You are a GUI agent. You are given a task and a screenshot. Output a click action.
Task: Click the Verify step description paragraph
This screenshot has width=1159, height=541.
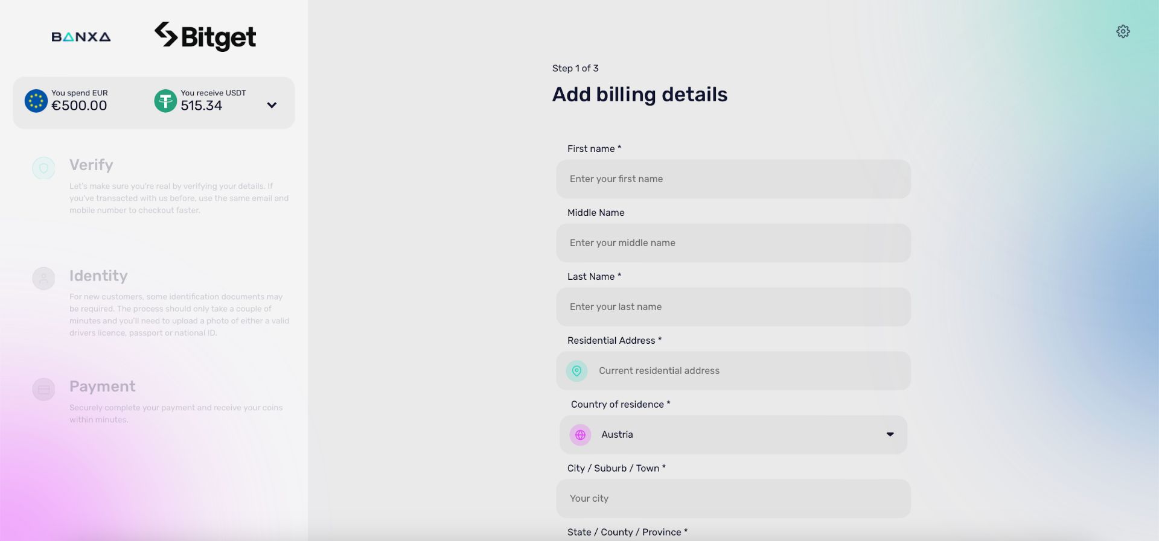(x=179, y=198)
